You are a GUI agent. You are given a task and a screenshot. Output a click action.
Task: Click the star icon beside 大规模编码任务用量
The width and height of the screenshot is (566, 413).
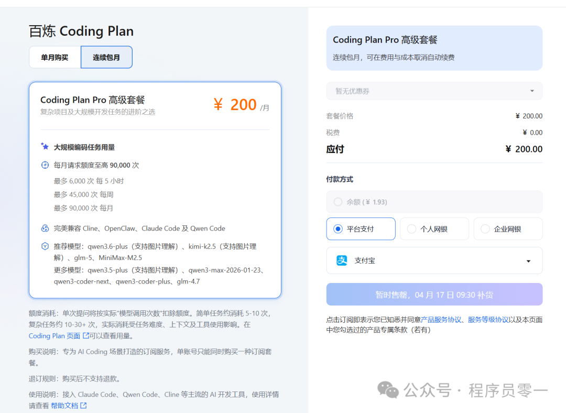tap(45, 147)
